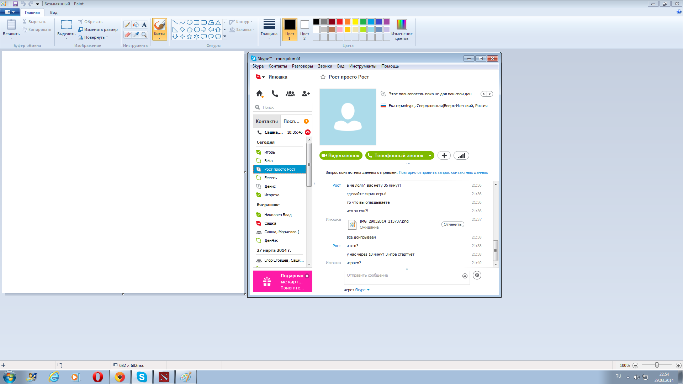Screen dimensions: 683x384
Task: Click Повторно отправить запрос контактных данных link
Action: (x=443, y=172)
